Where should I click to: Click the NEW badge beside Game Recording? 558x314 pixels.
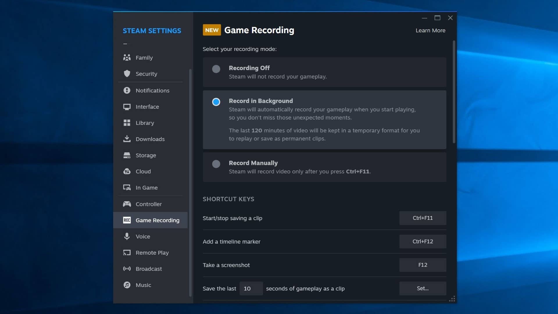[x=212, y=30]
